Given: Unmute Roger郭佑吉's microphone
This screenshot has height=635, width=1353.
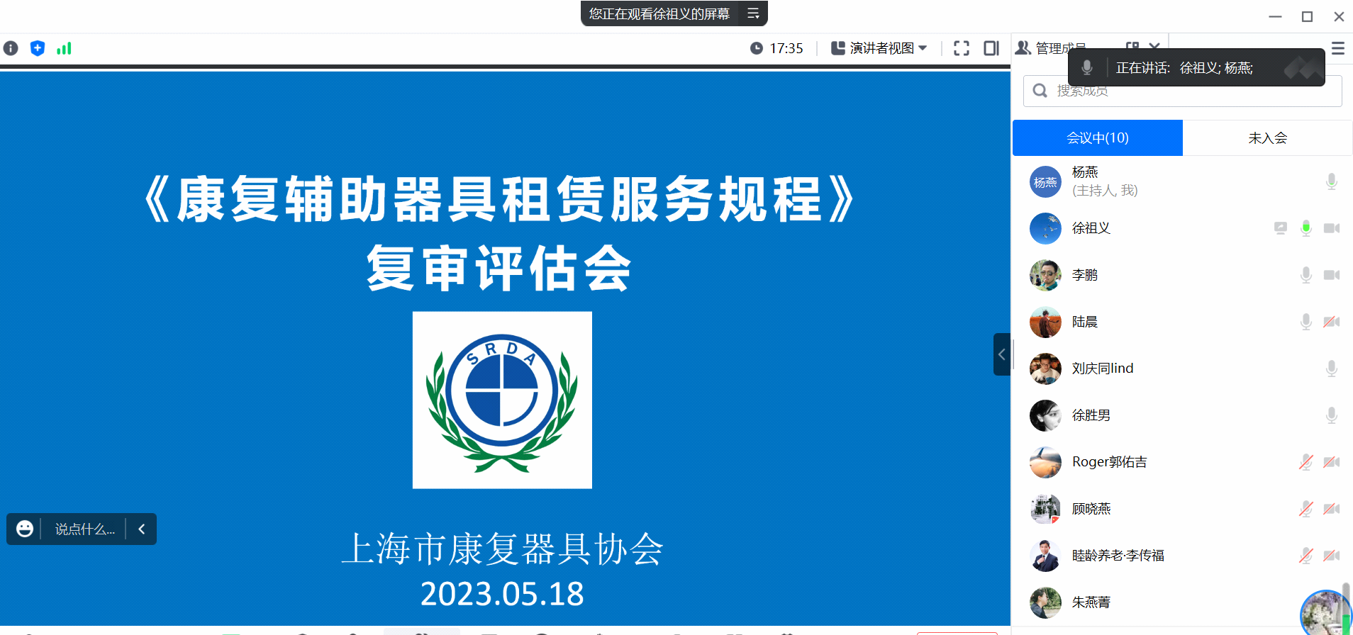Looking at the screenshot, I should click(1305, 462).
